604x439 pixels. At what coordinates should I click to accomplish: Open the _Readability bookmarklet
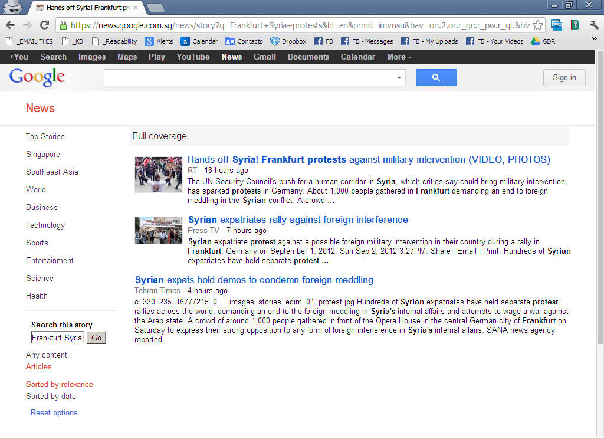[114, 41]
